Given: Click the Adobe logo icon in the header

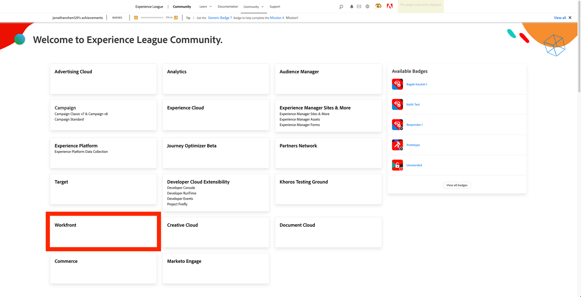Looking at the screenshot, I should tap(389, 7).
